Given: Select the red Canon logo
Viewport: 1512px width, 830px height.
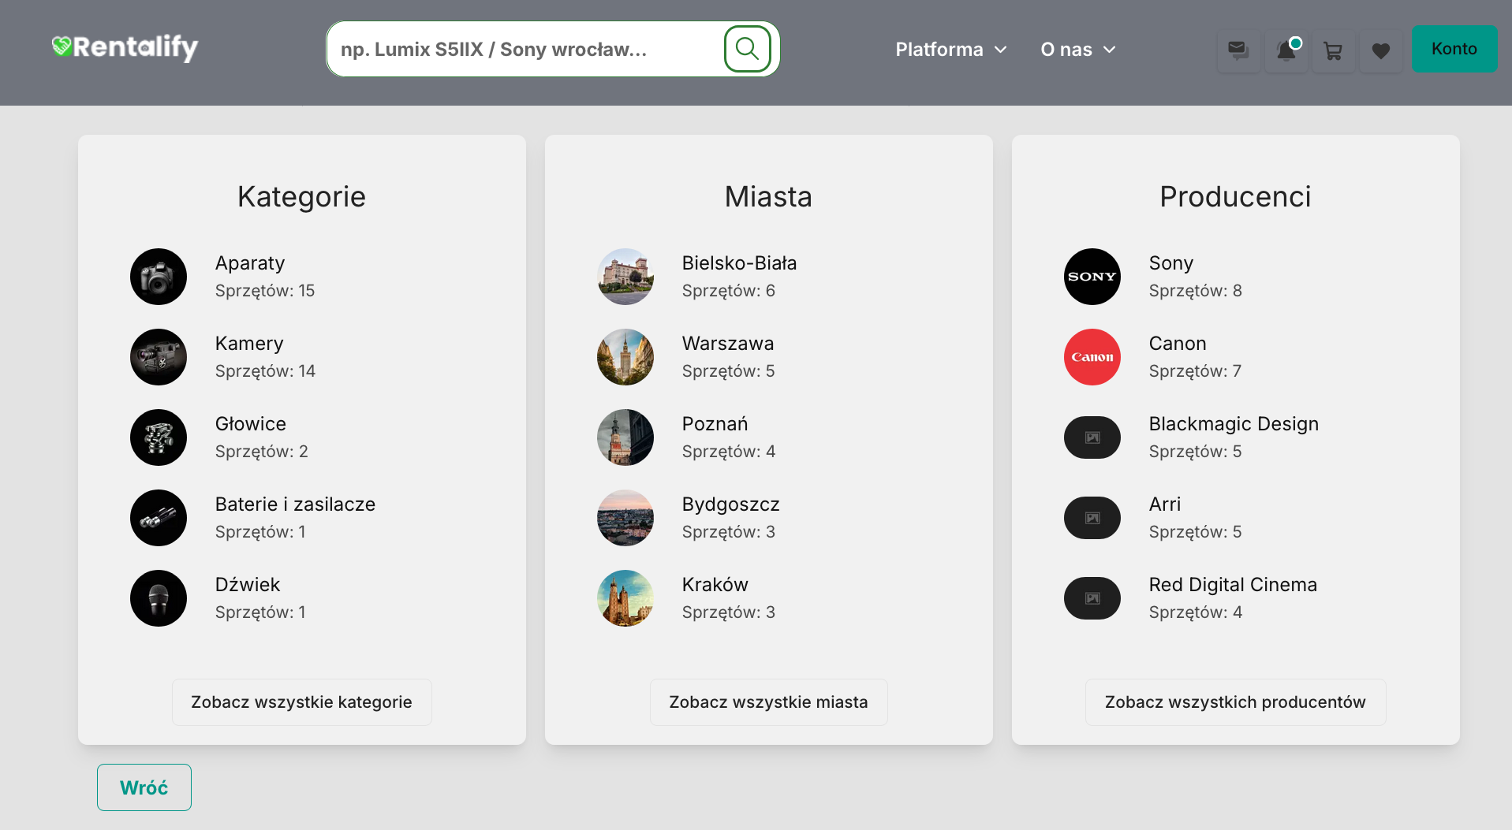Looking at the screenshot, I should coord(1092,357).
